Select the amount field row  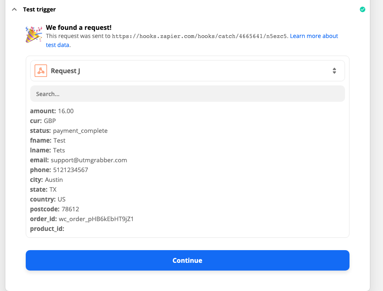pyautogui.click(x=52, y=111)
